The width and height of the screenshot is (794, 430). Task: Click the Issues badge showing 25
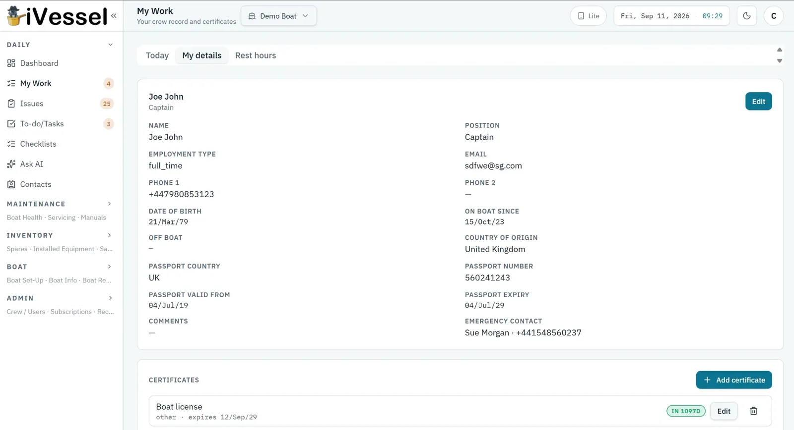(x=107, y=104)
